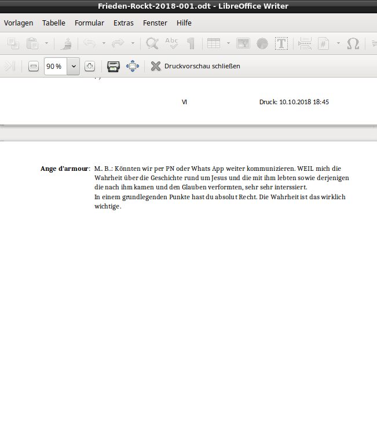Screen dimensions: 377x439
Task: Expand the table insert dropdown arrow
Action: pos(228,43)
